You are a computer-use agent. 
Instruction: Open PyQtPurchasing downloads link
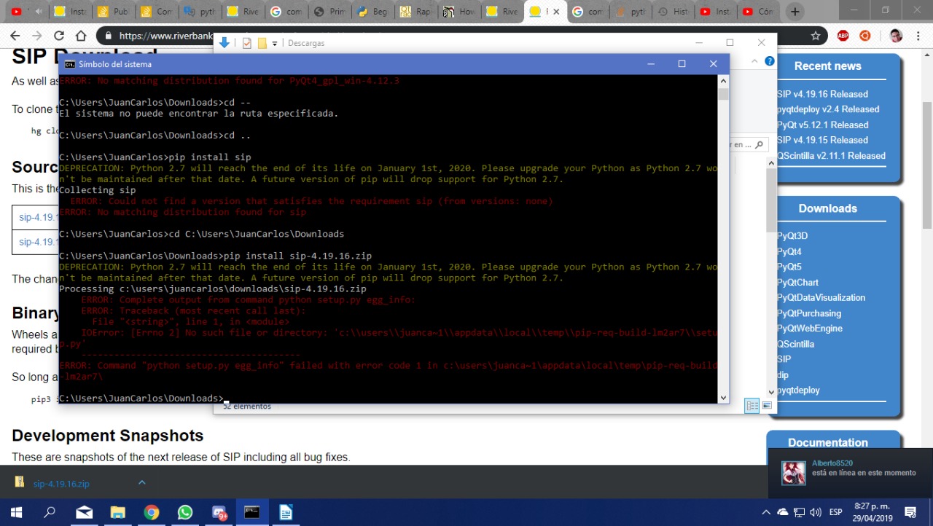[809, 313]
